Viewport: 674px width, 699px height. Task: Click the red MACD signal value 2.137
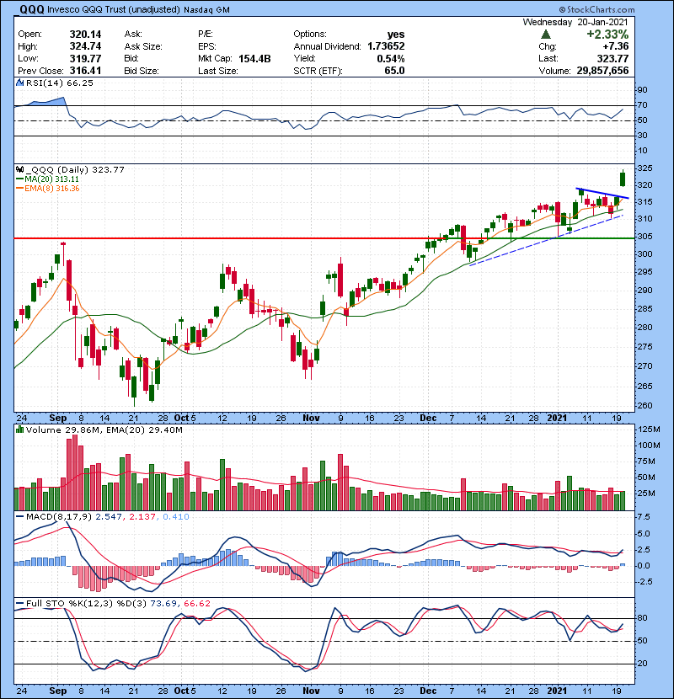tap(142, 517)
